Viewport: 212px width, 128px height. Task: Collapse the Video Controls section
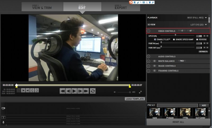148,31
